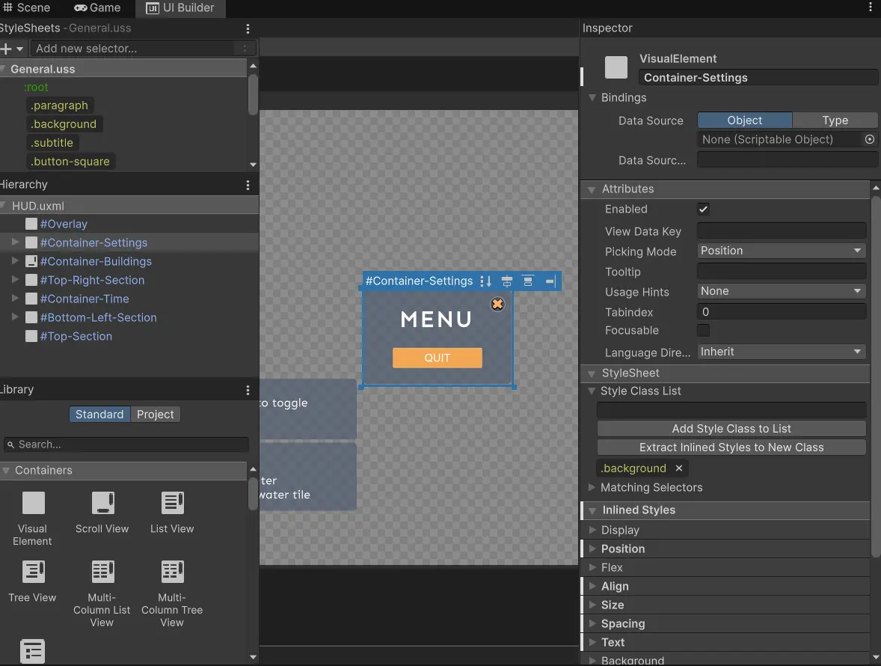The height and width of the screenshot is (666, 881).
Task: Open the Language Direction dropdown
Action: point(781,352)
